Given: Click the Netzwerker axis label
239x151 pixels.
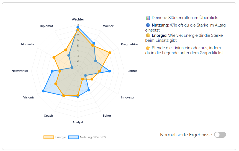Looking at the screenshot, I should coord(20,71).
